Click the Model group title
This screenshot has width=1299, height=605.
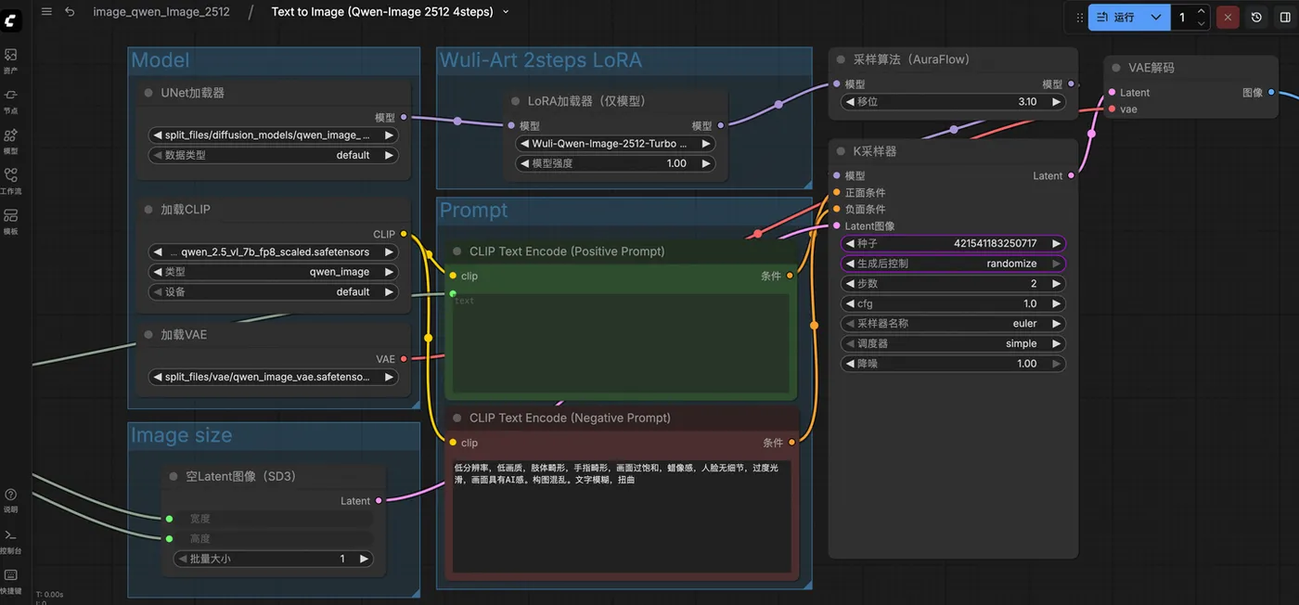(161, 60)
